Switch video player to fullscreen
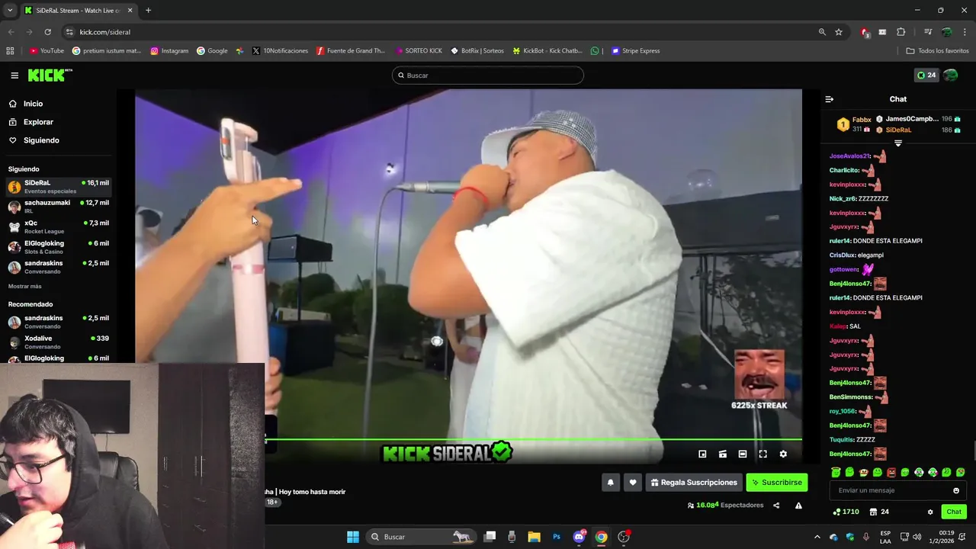This screenshot has height=549, width=976. point(762,454)
